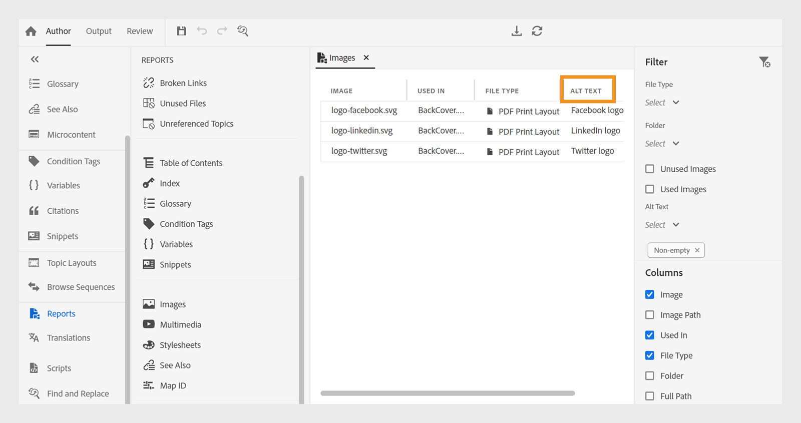This screenshot has height=423, width=801.
Task: Undo the last action
Action: [202, 31]
